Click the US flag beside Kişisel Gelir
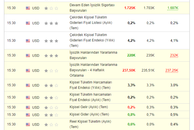 click(x=28, y=108)
